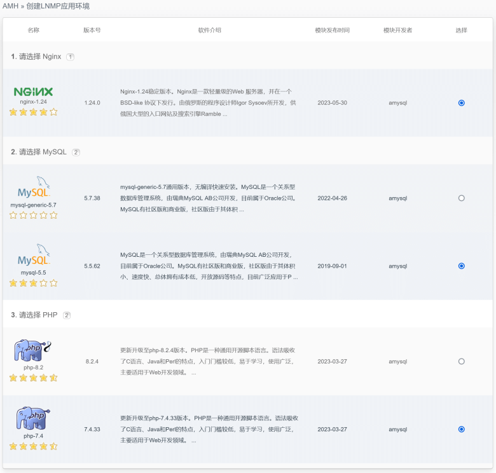This screenshot has height=473, width=496.
Task: Click release date 2022-04-26
Action: pos(332,198)
